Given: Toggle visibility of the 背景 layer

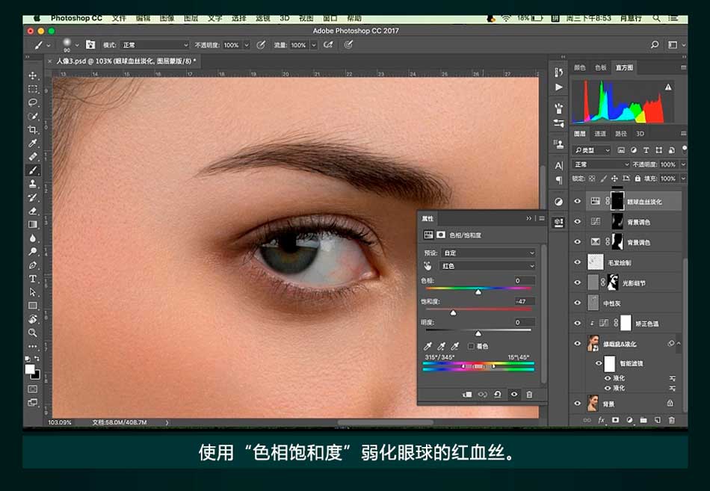Looking at the screenshot, I should click(577, 404).
